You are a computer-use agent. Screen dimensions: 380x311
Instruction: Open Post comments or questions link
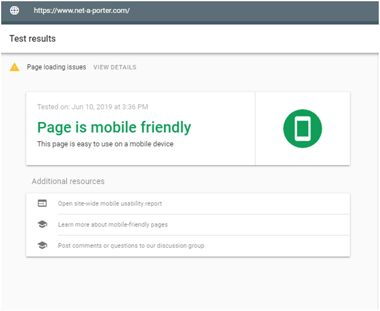click(131, 246)
